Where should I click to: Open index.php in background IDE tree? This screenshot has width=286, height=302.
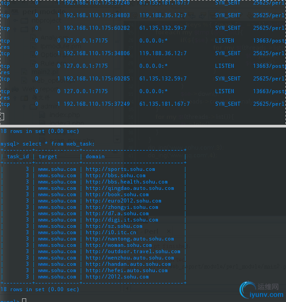tap(65, 115)
